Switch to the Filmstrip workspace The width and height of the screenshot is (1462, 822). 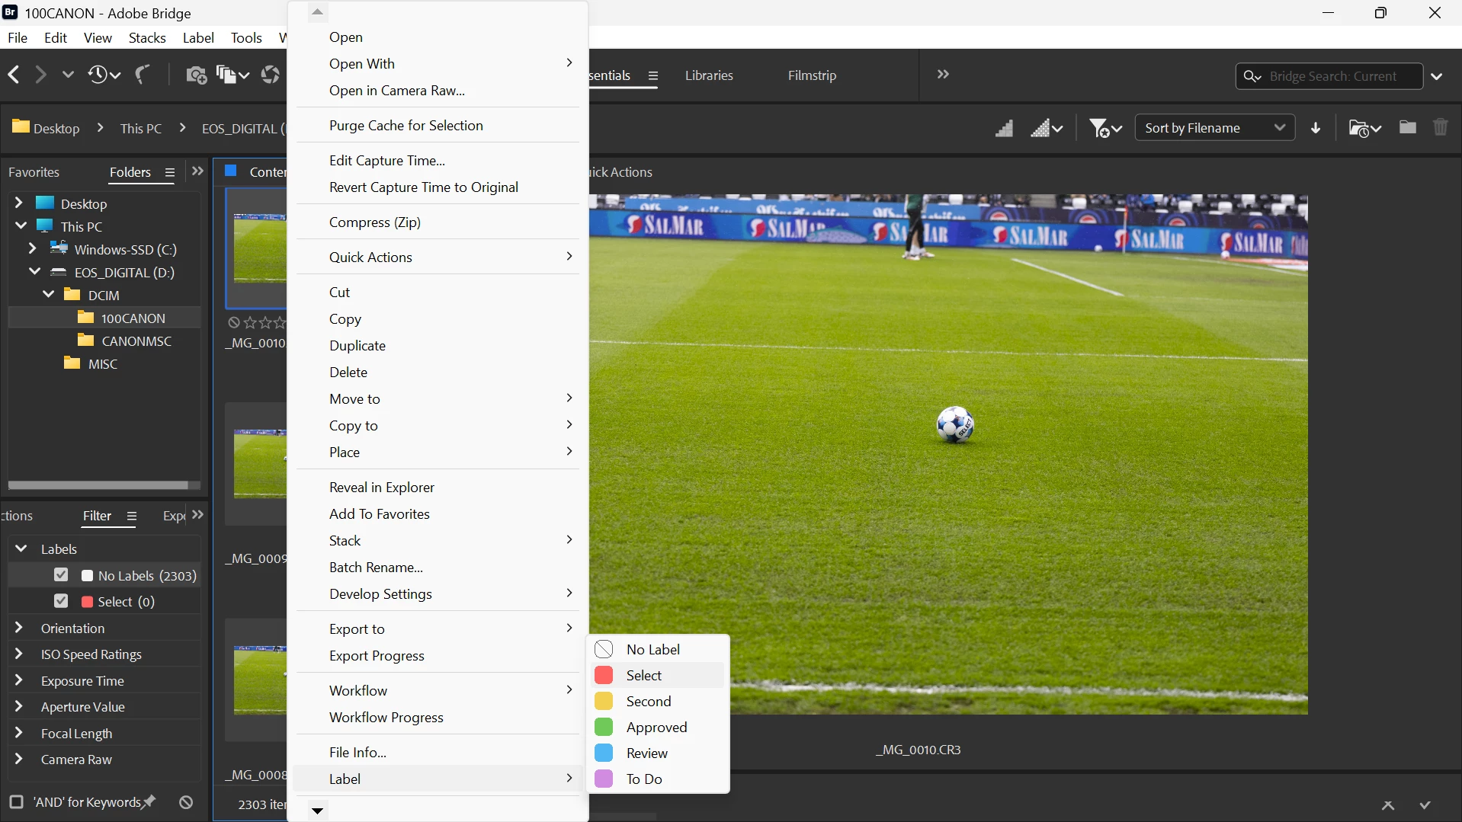[812, 75]
